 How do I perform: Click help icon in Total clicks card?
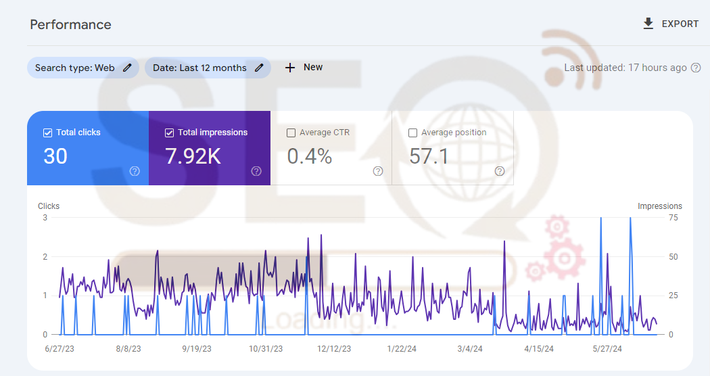click(x=135, y=171)
